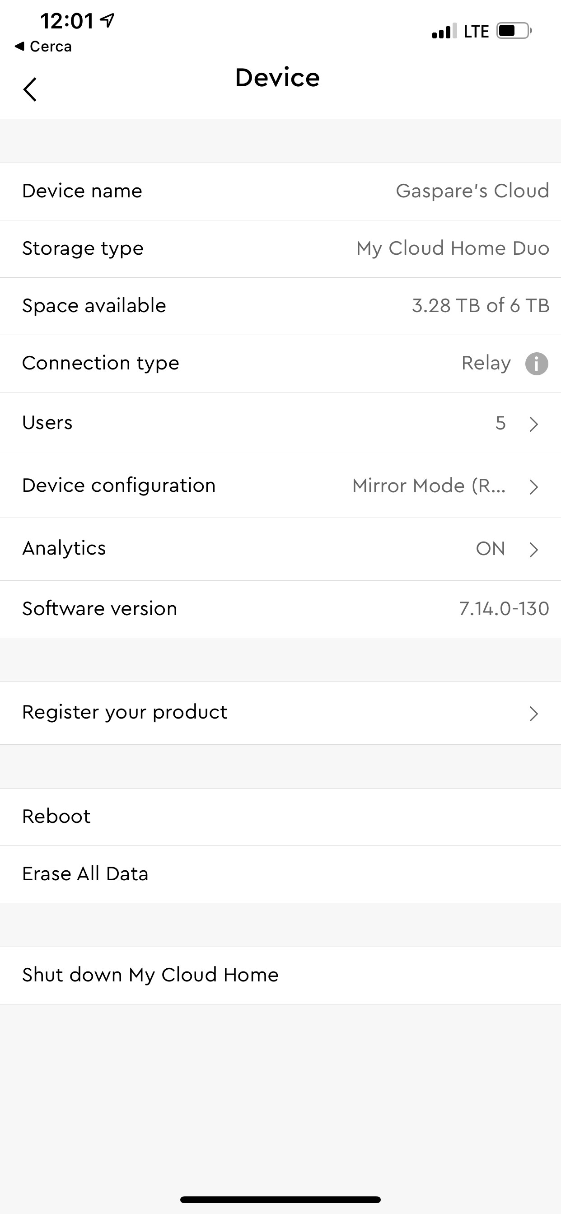
Task: Tap Shut down My Cloud Home
Action: [280, 976]
